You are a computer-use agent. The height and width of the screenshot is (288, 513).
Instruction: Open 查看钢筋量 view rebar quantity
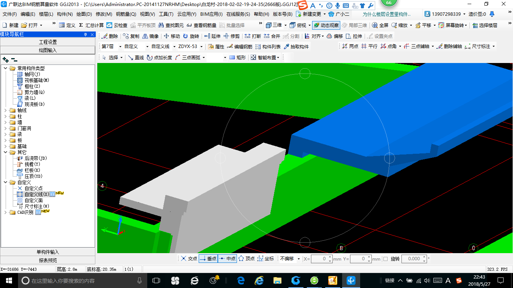click(x=201, y=25)
